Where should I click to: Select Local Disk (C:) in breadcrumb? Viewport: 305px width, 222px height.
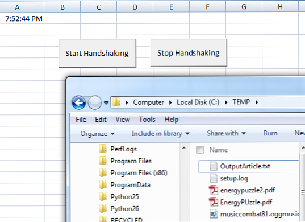pyautogui.click(x=198, y=102)
